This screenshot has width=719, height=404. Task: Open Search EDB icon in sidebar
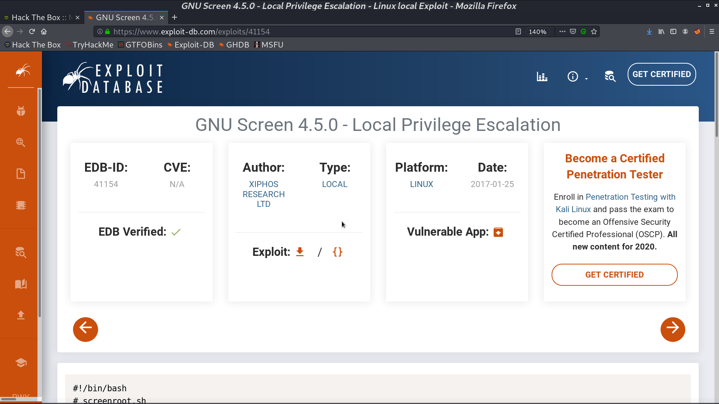pyautogui.click(x=21, y=252)
